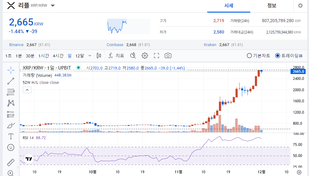309x176 pixels.
Task: Open the Kraken price link
Action: [210, 45]
